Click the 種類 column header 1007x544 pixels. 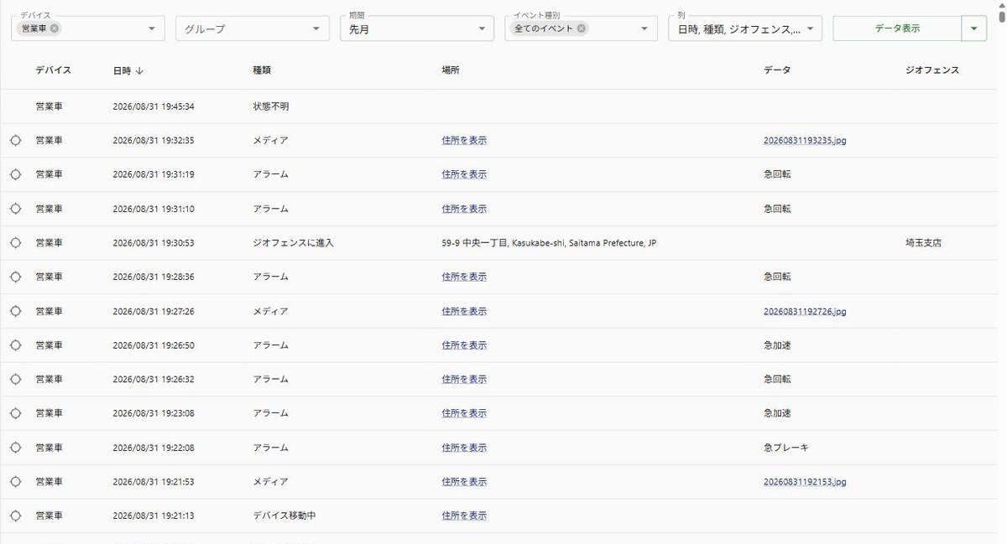tap(262, 70)
